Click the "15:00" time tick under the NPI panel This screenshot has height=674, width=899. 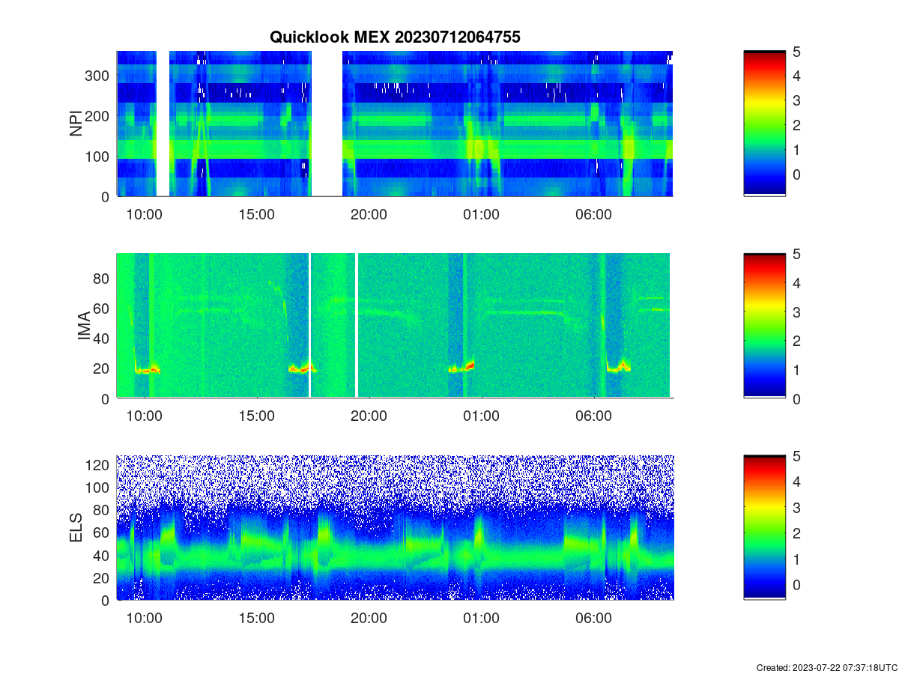click(257, 215)
